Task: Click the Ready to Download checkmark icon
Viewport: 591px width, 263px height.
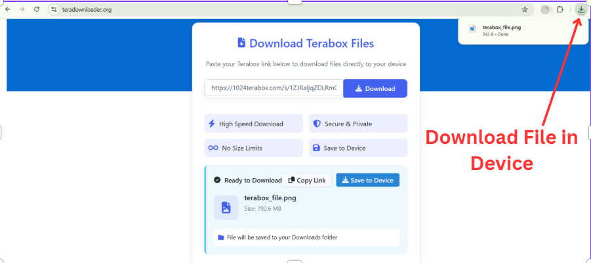Action: click(x=217, y=181)
